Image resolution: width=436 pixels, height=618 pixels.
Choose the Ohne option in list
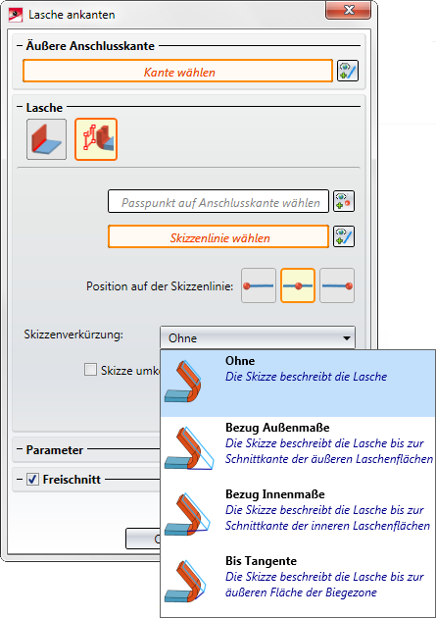(x=298, y=384)
